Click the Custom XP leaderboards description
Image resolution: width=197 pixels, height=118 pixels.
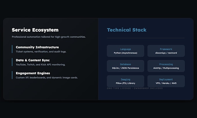(x=47, y=78)
